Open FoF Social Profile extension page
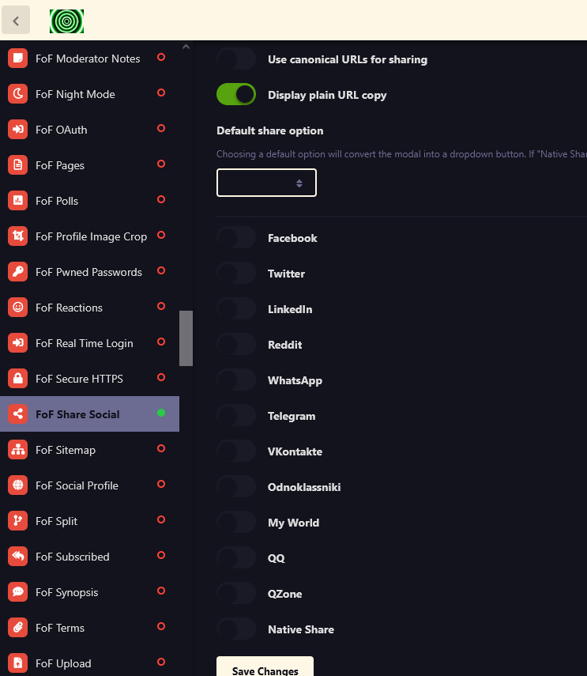The width and height of the screenshot is (587, 676). click(77, 485)
